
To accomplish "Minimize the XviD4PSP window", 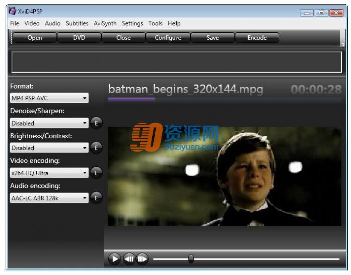I will click(307, 13).
